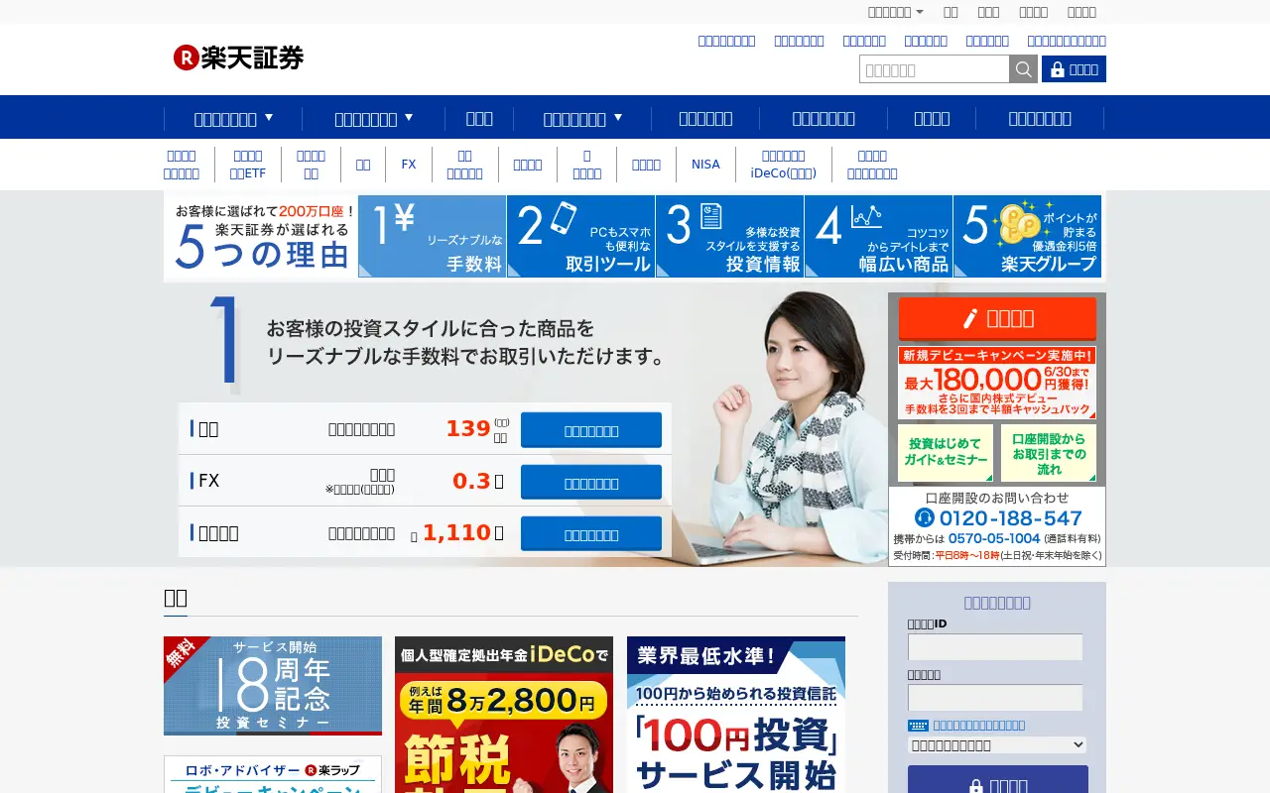This screenshot has width=1270, height=793.
Task: Click the first blue header text link
Action: tap(726, 41)
